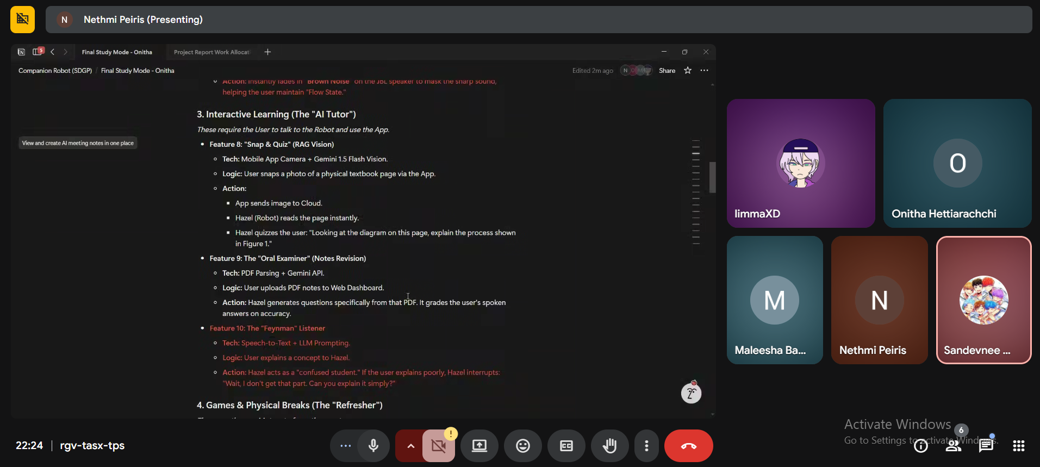The image size is (1040, 467).
Task: Raise your hand in the meeting
Action: coord(610,446)
